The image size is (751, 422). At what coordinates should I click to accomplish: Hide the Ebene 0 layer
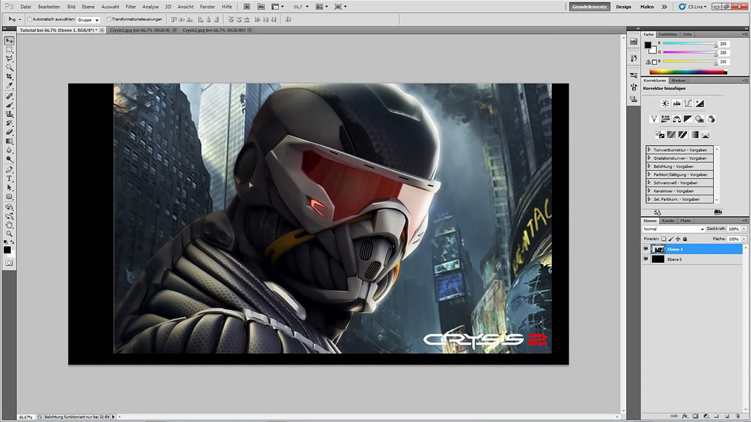646,259
